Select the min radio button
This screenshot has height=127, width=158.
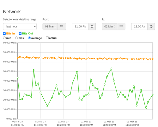[4, 38]
